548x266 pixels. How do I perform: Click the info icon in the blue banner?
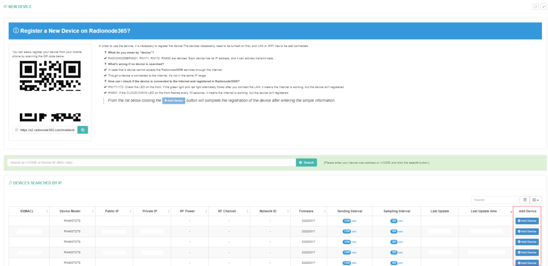point(16,31)
